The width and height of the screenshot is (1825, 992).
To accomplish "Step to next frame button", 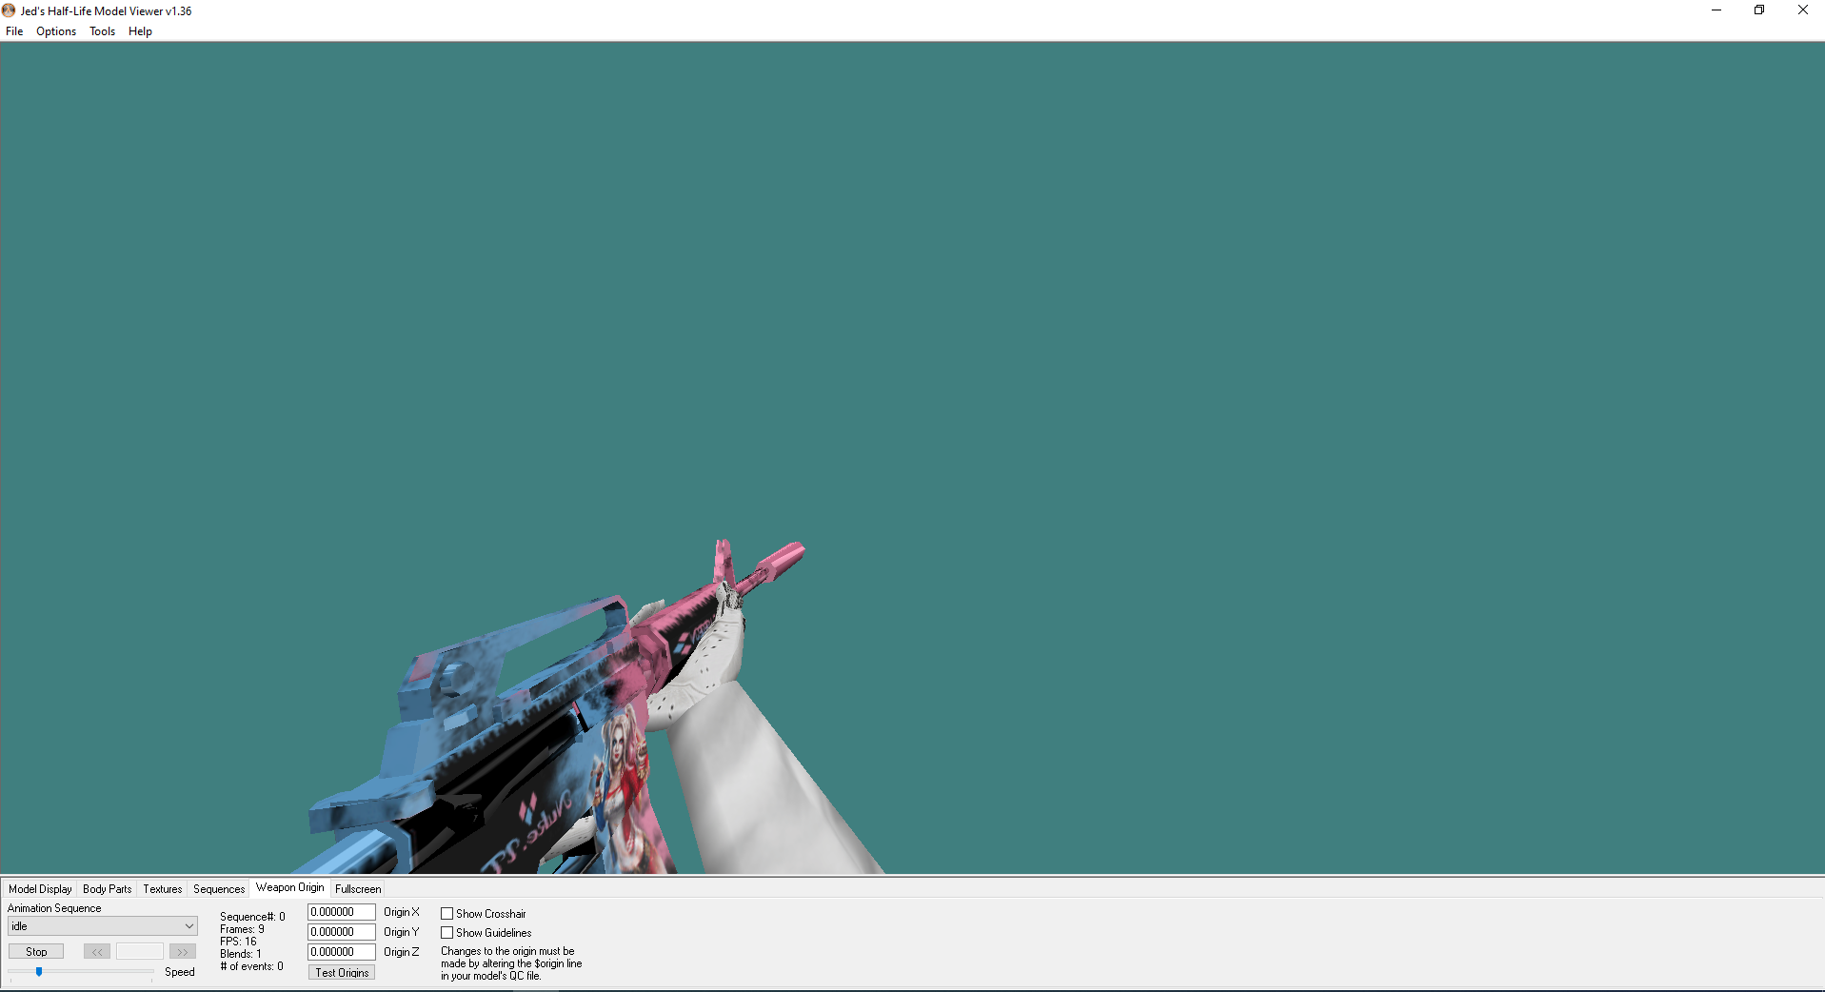I will click(182, 952).
